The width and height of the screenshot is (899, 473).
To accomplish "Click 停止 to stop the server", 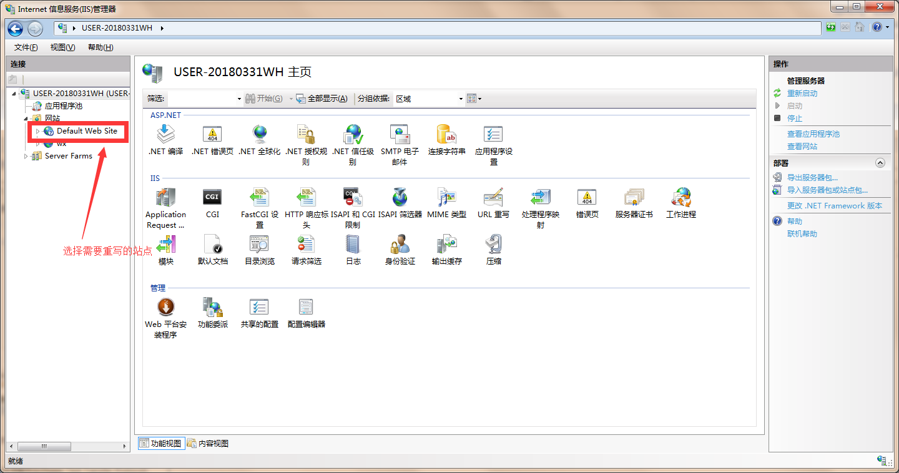I will tap(795, 119).
